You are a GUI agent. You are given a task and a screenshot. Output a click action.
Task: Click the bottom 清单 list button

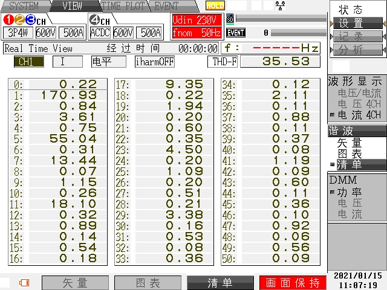point(220,283)
